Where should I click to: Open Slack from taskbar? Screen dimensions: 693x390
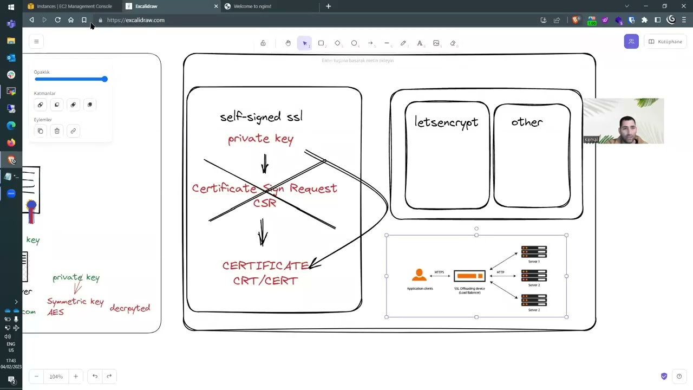[11, 75]
